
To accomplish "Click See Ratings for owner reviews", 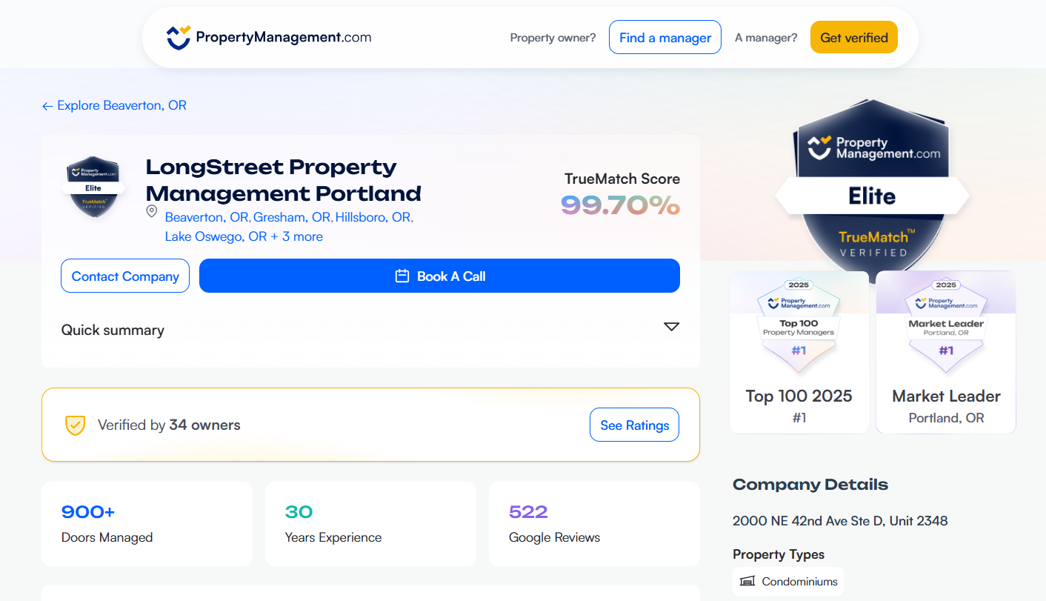I will (634, 425).
